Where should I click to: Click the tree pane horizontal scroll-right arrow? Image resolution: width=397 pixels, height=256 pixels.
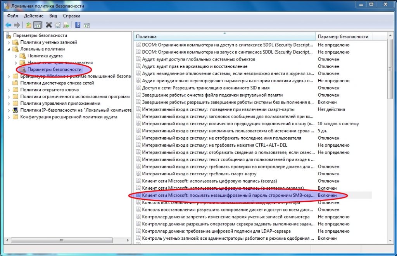pyautogui.click(x=128, y=240)
